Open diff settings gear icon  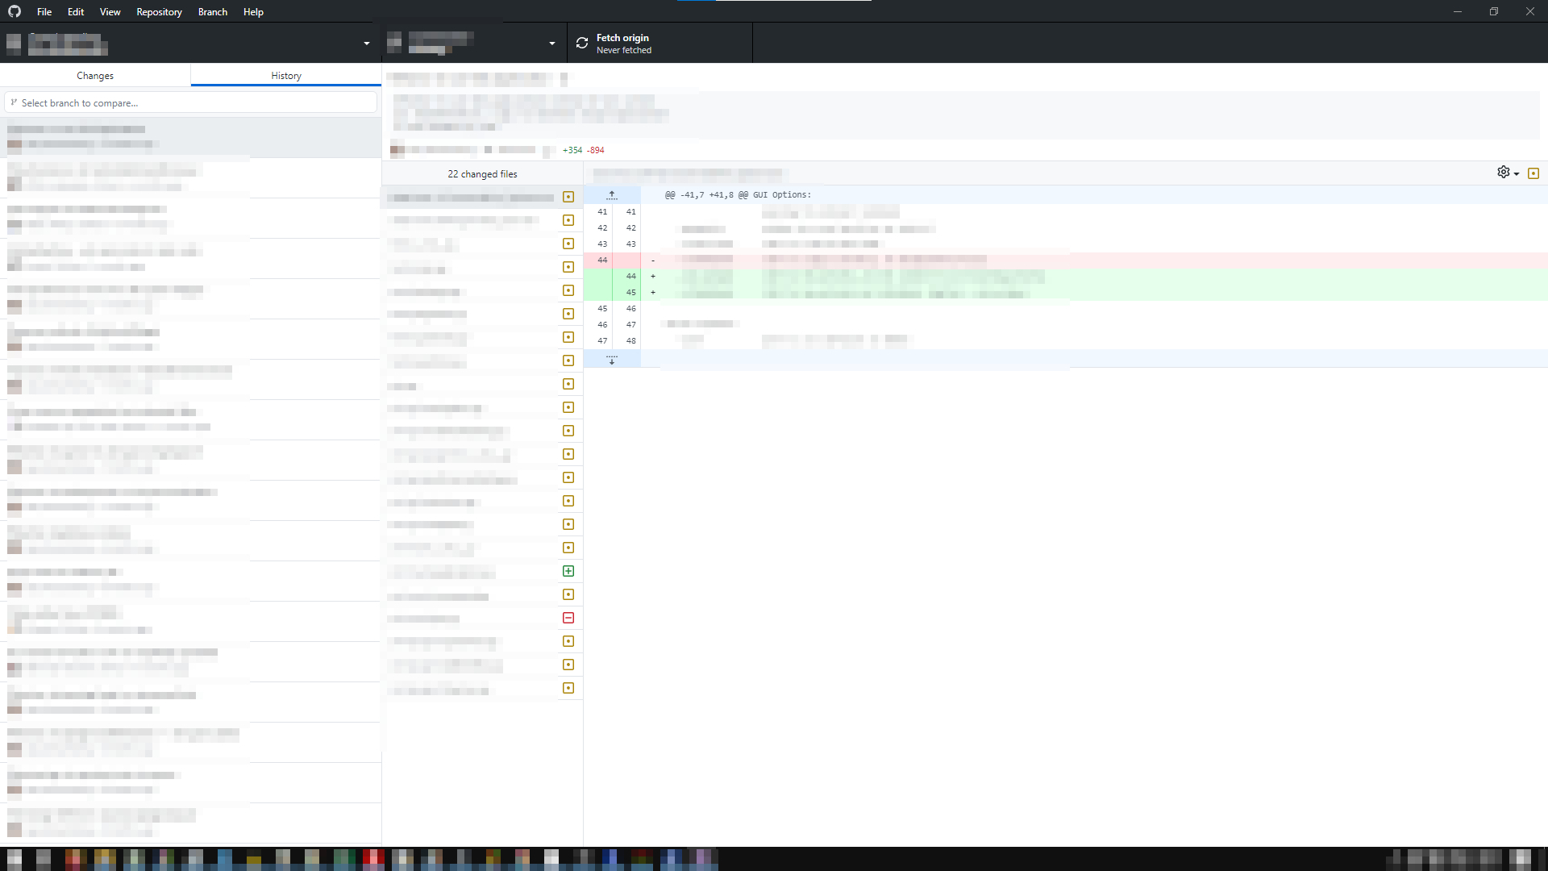point(1504,173)
